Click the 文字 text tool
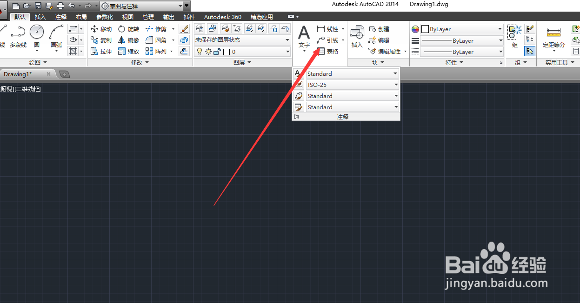This screenshot has height=303, width=580. pos(304,37)
